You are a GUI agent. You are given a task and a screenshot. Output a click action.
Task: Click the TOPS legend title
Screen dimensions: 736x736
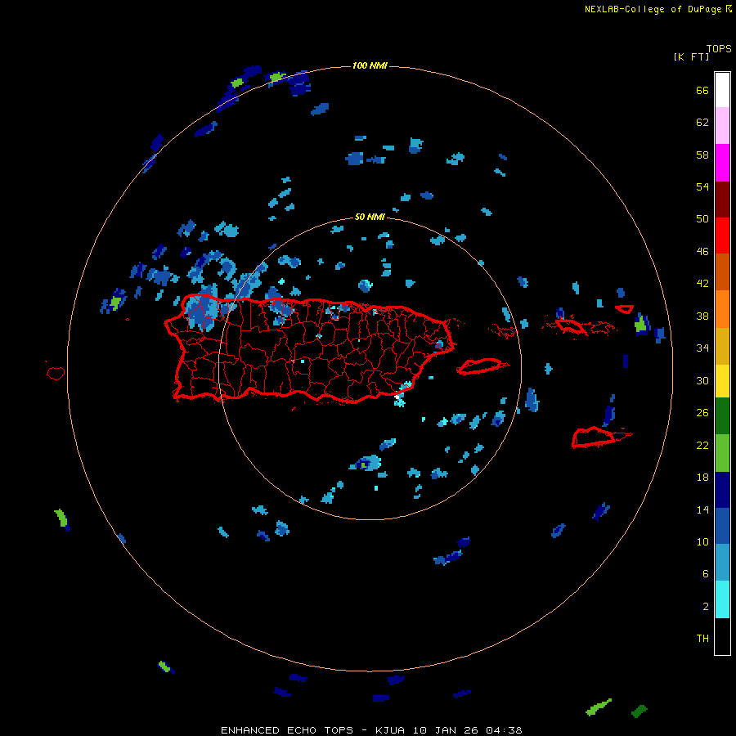pos(719,48)
